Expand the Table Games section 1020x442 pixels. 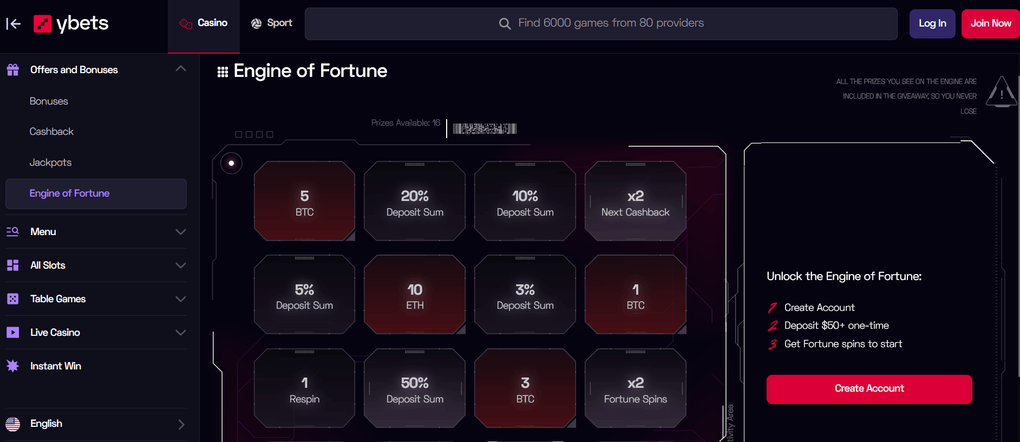click(x=181, y=299)
